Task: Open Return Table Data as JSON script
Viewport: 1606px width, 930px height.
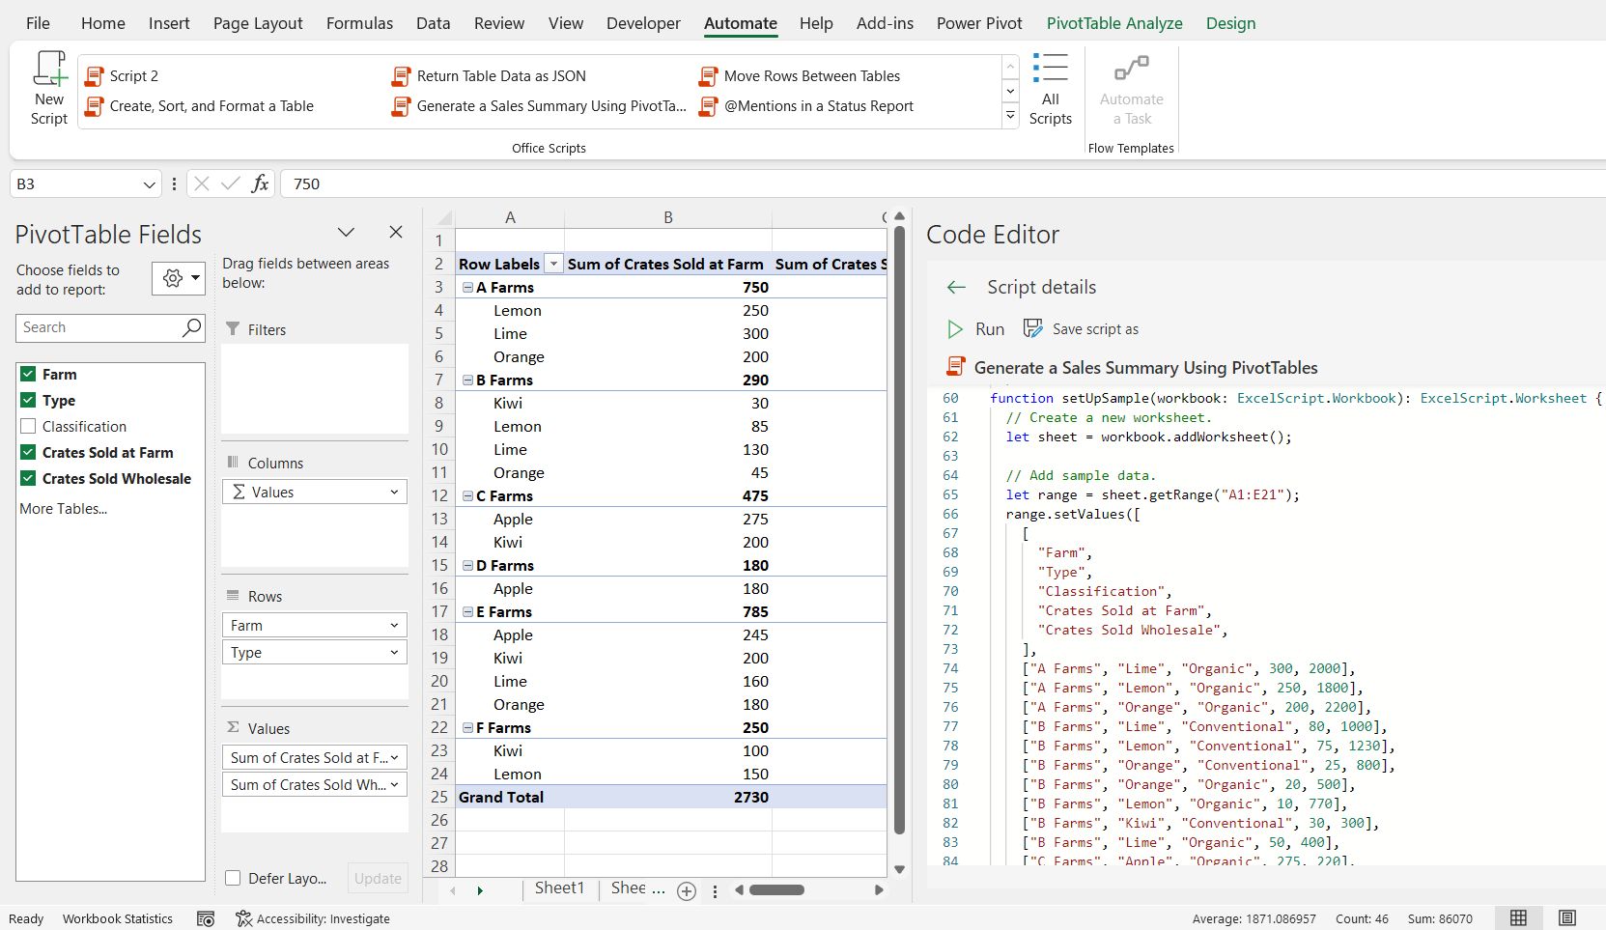Action: click(490, 76)
